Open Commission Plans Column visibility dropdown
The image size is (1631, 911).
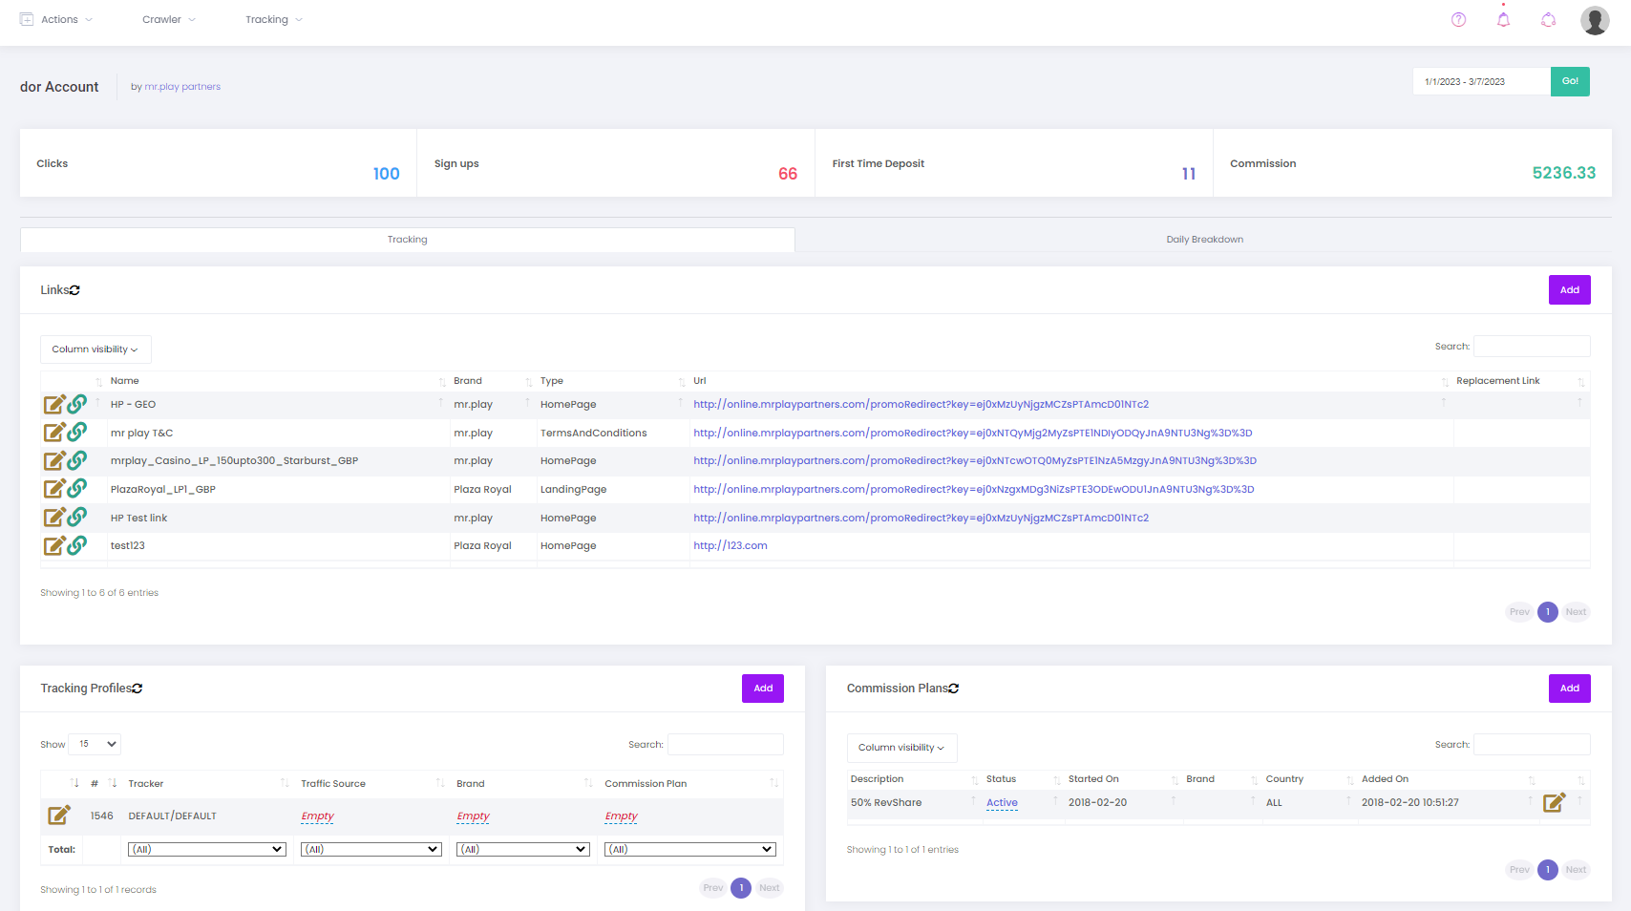(901, 748)
